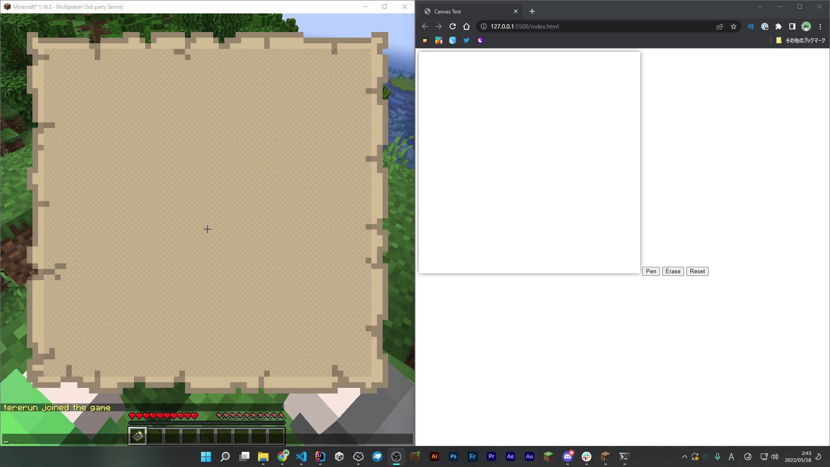Open Chrome tab search chevron
Viewport: 830px width, 467px height.
pos(760,6)
